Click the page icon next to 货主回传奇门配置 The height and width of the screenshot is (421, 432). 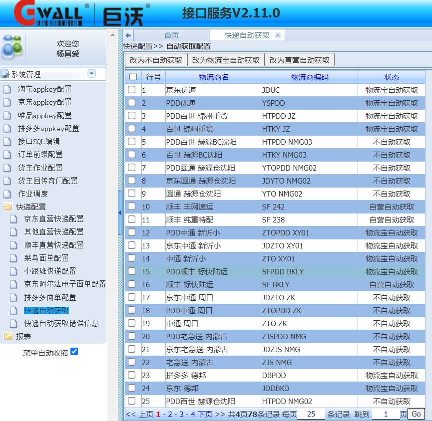7,181
